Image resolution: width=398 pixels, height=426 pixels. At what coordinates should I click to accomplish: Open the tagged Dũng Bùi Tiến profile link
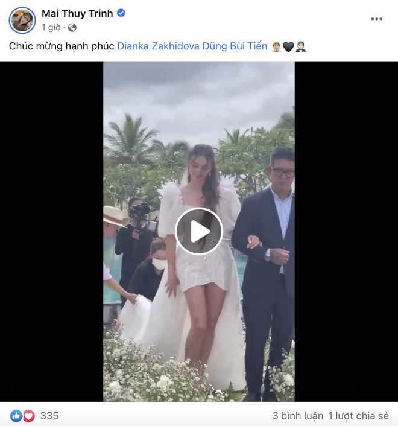pos(235,46)
